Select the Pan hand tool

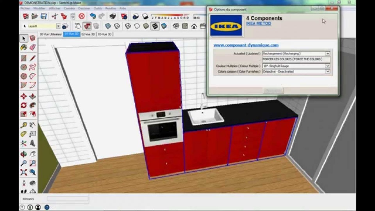point(33,154)
